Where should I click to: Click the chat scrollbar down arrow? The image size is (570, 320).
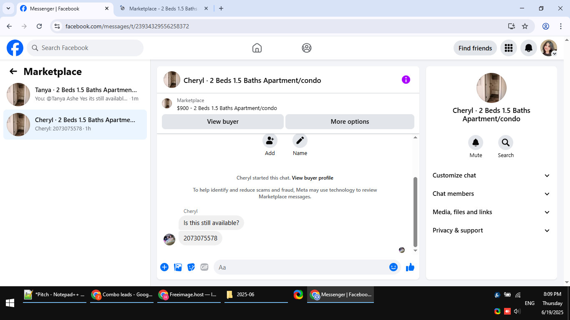415,250
